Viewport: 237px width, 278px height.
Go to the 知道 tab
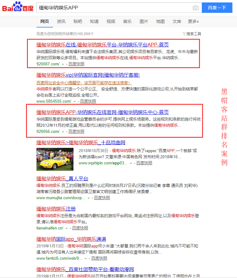(94, 21)
